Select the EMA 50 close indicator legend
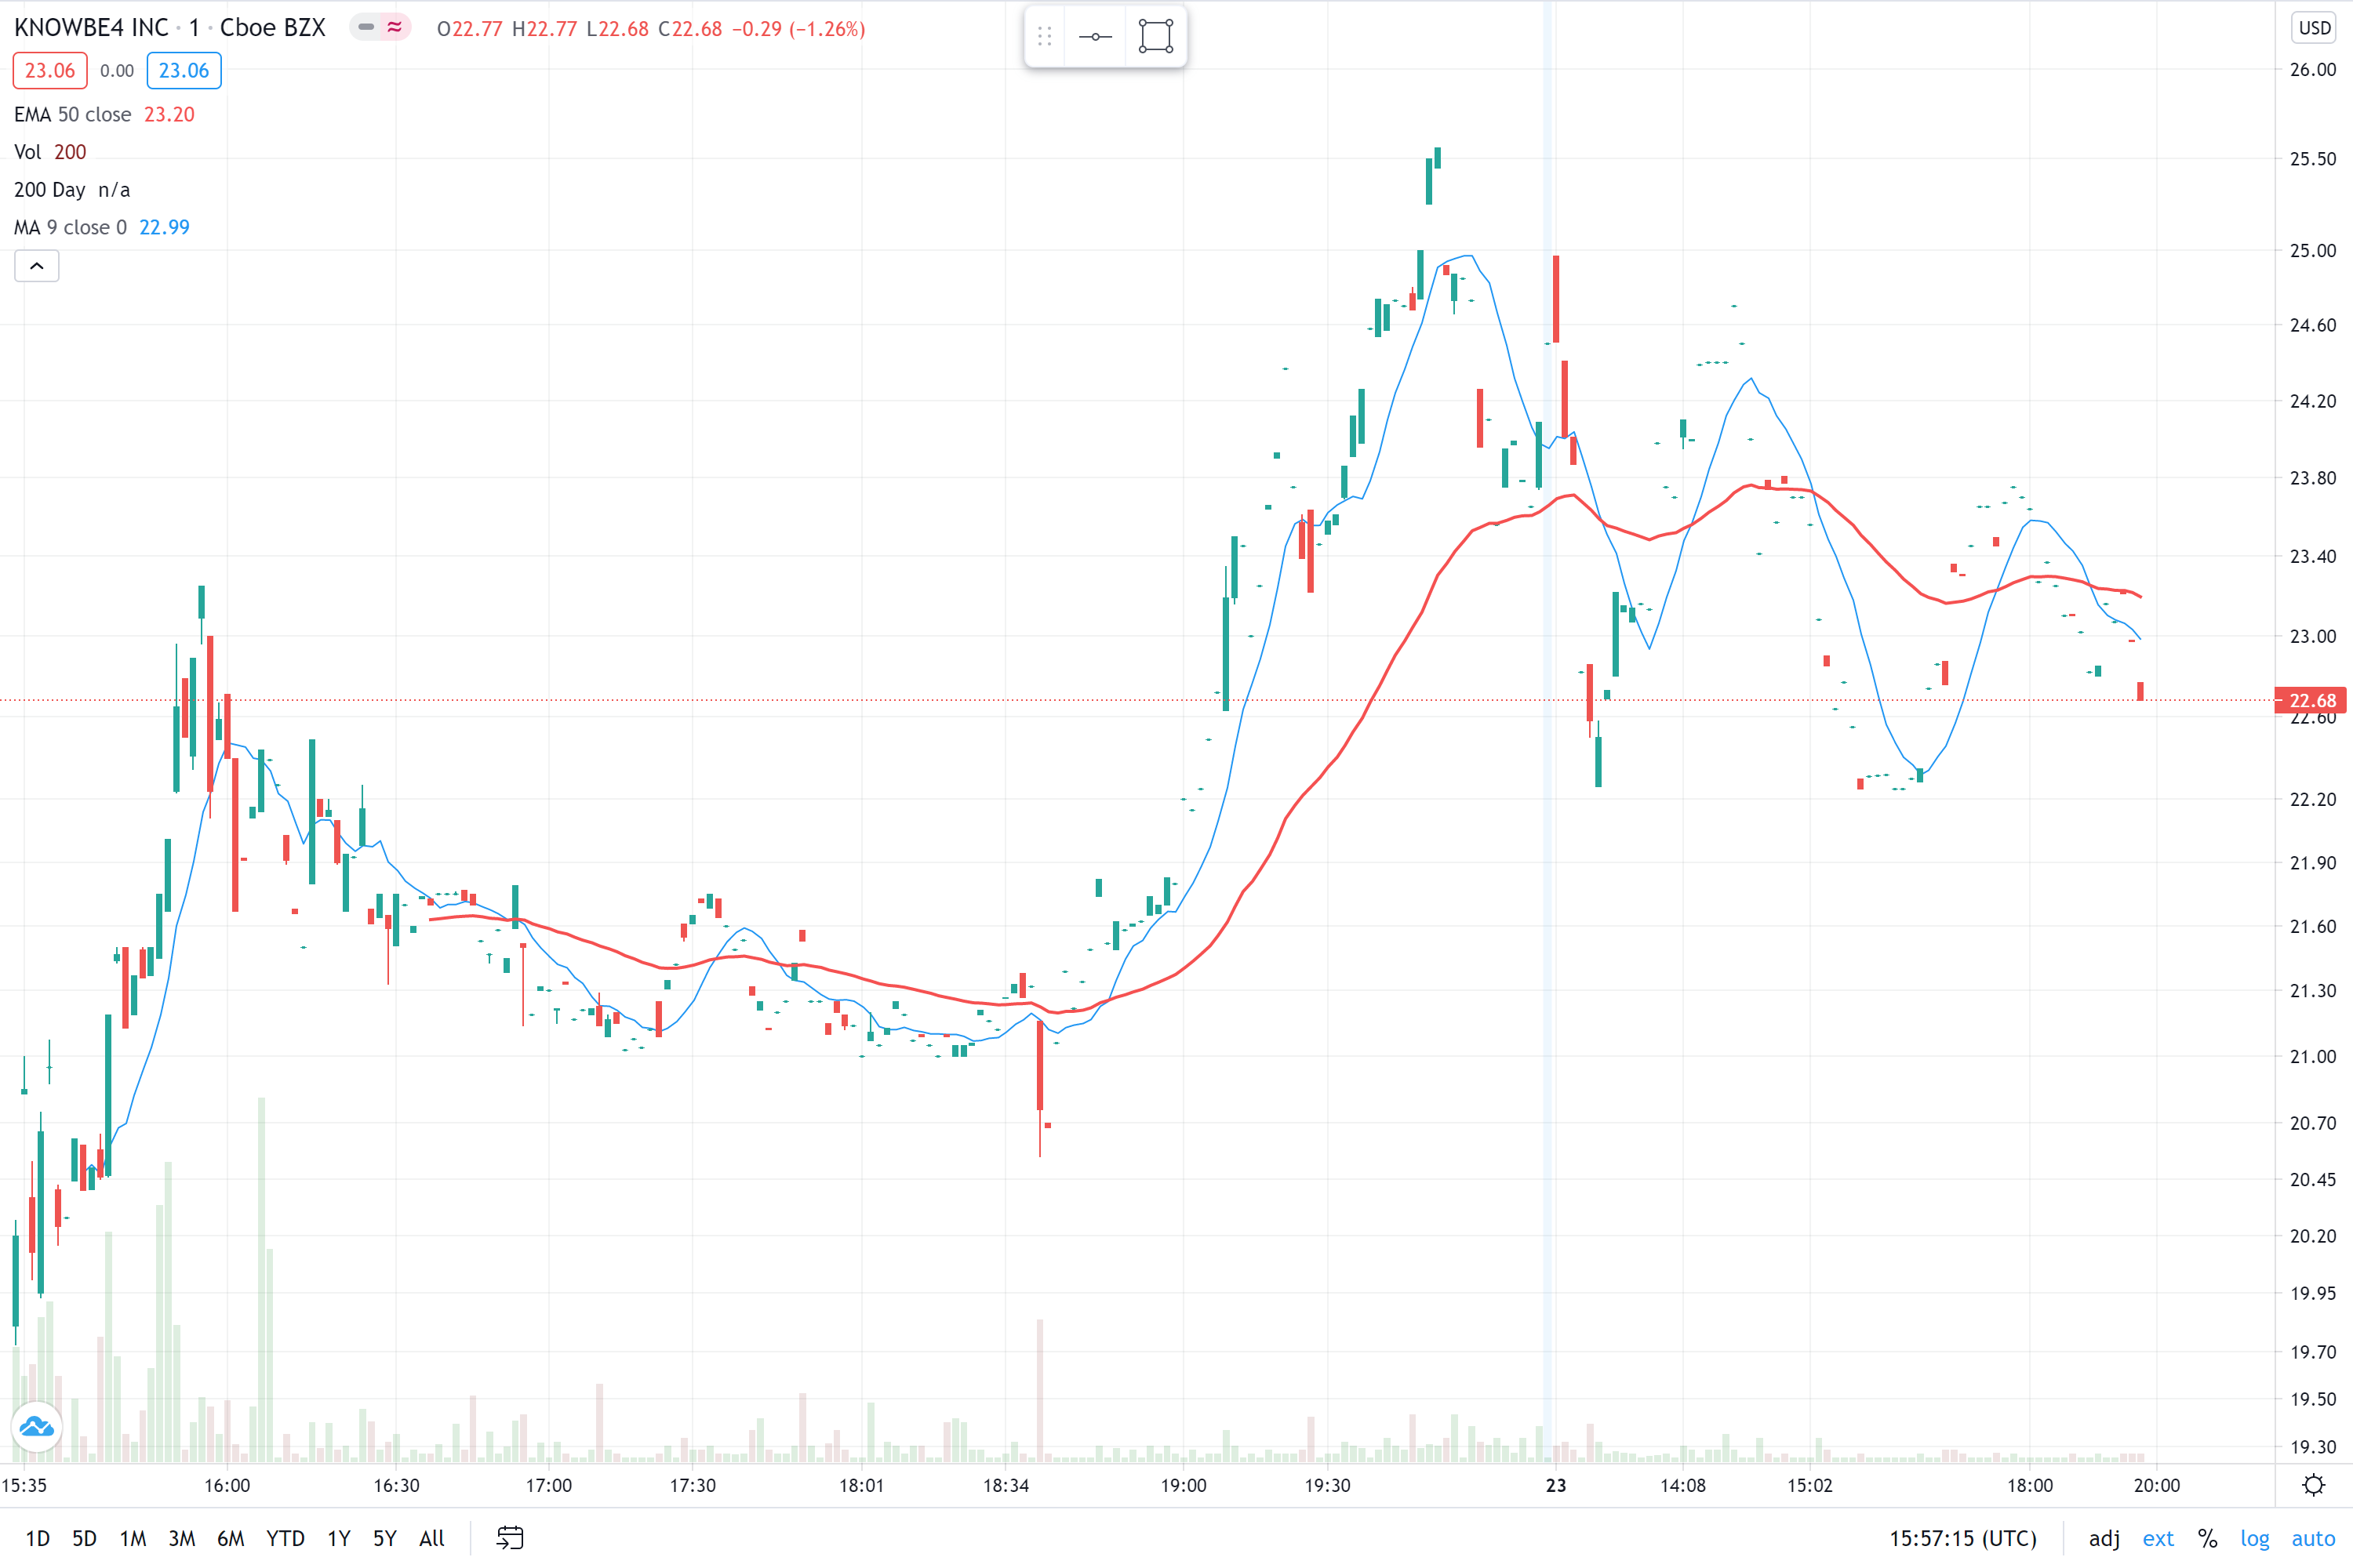 coord(72,114)
